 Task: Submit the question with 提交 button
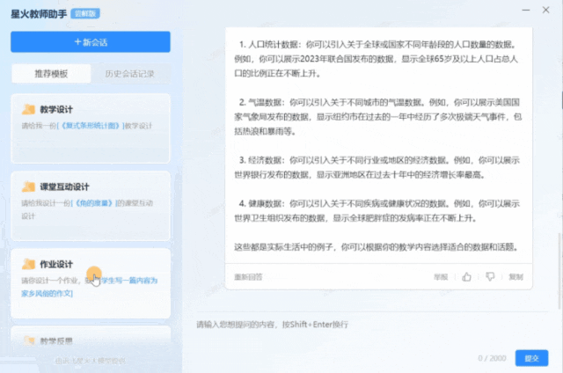[531, 358]
